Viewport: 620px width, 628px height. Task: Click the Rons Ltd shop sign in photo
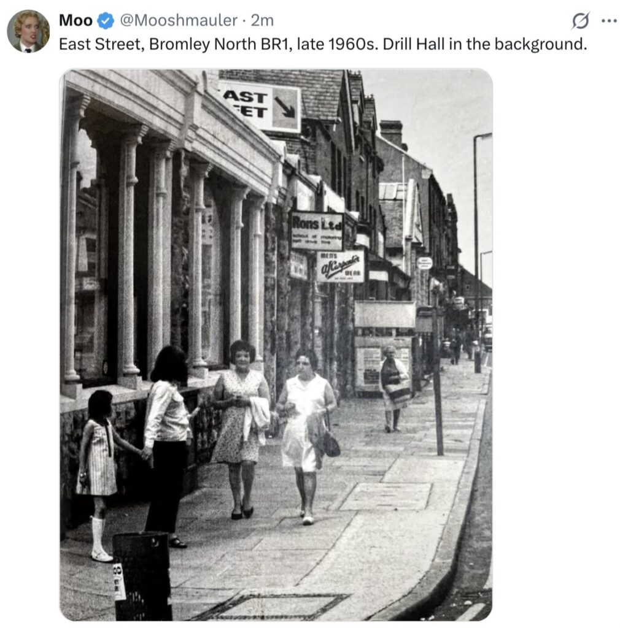pos(317,231)
